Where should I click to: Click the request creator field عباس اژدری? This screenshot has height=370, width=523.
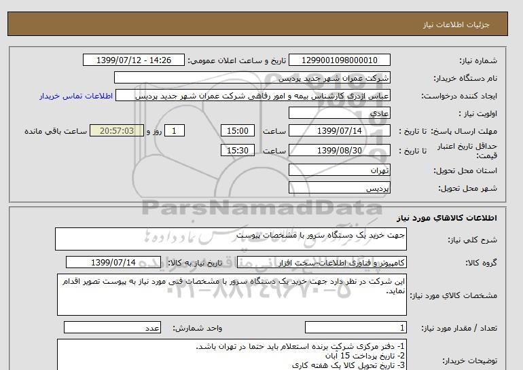pos(253,96)
